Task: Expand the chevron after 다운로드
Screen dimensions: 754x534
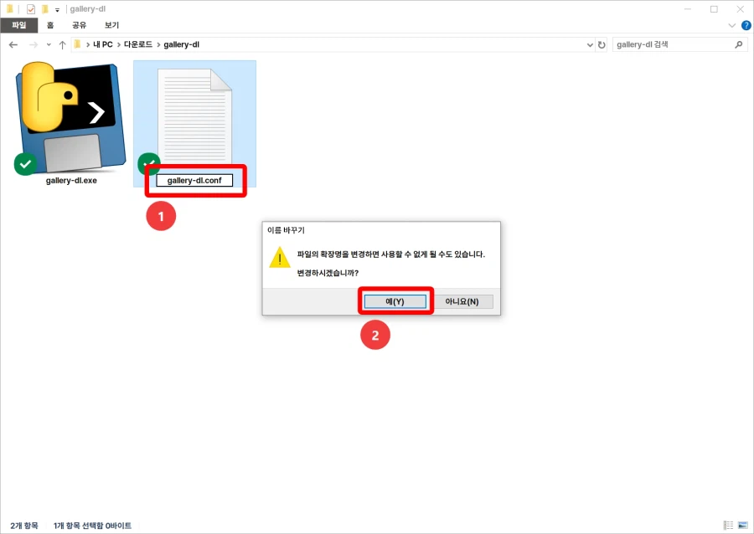Action: coord(158,44)
